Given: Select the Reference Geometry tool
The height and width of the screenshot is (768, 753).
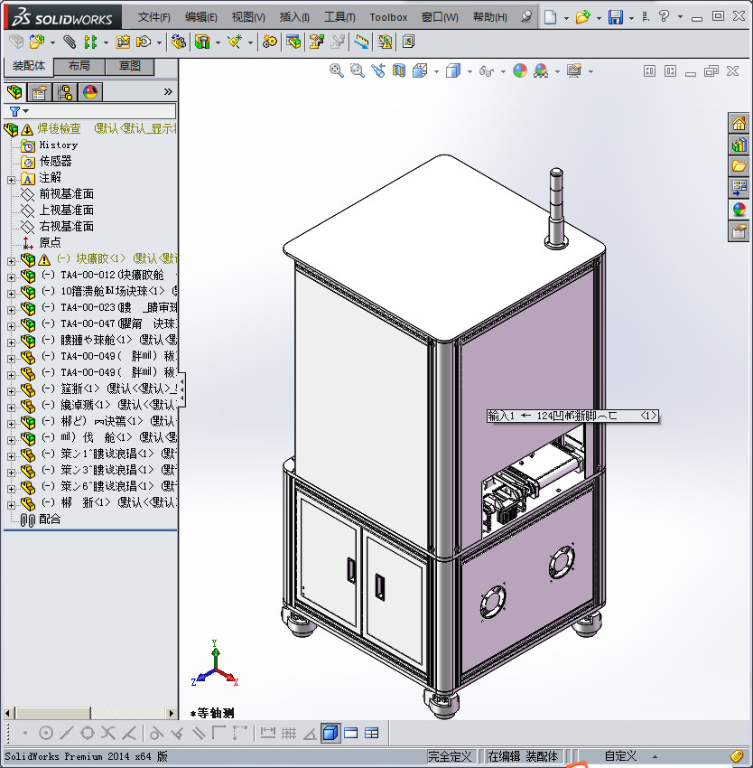Looking at the screenshot, I should (x=235, y=42).
